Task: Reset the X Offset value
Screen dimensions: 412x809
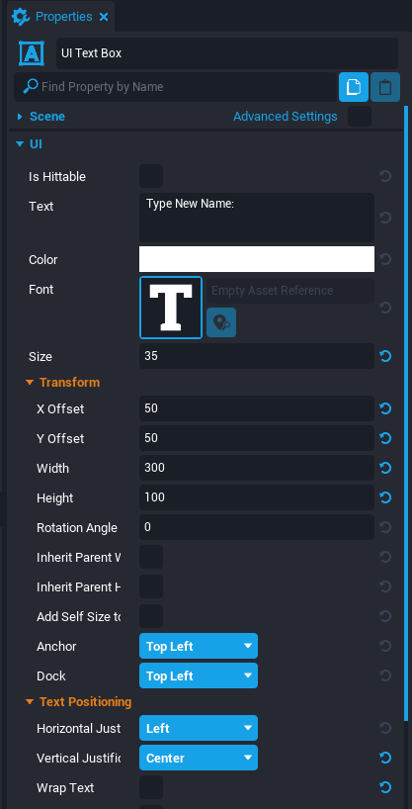Action: [x=385, y=408]
